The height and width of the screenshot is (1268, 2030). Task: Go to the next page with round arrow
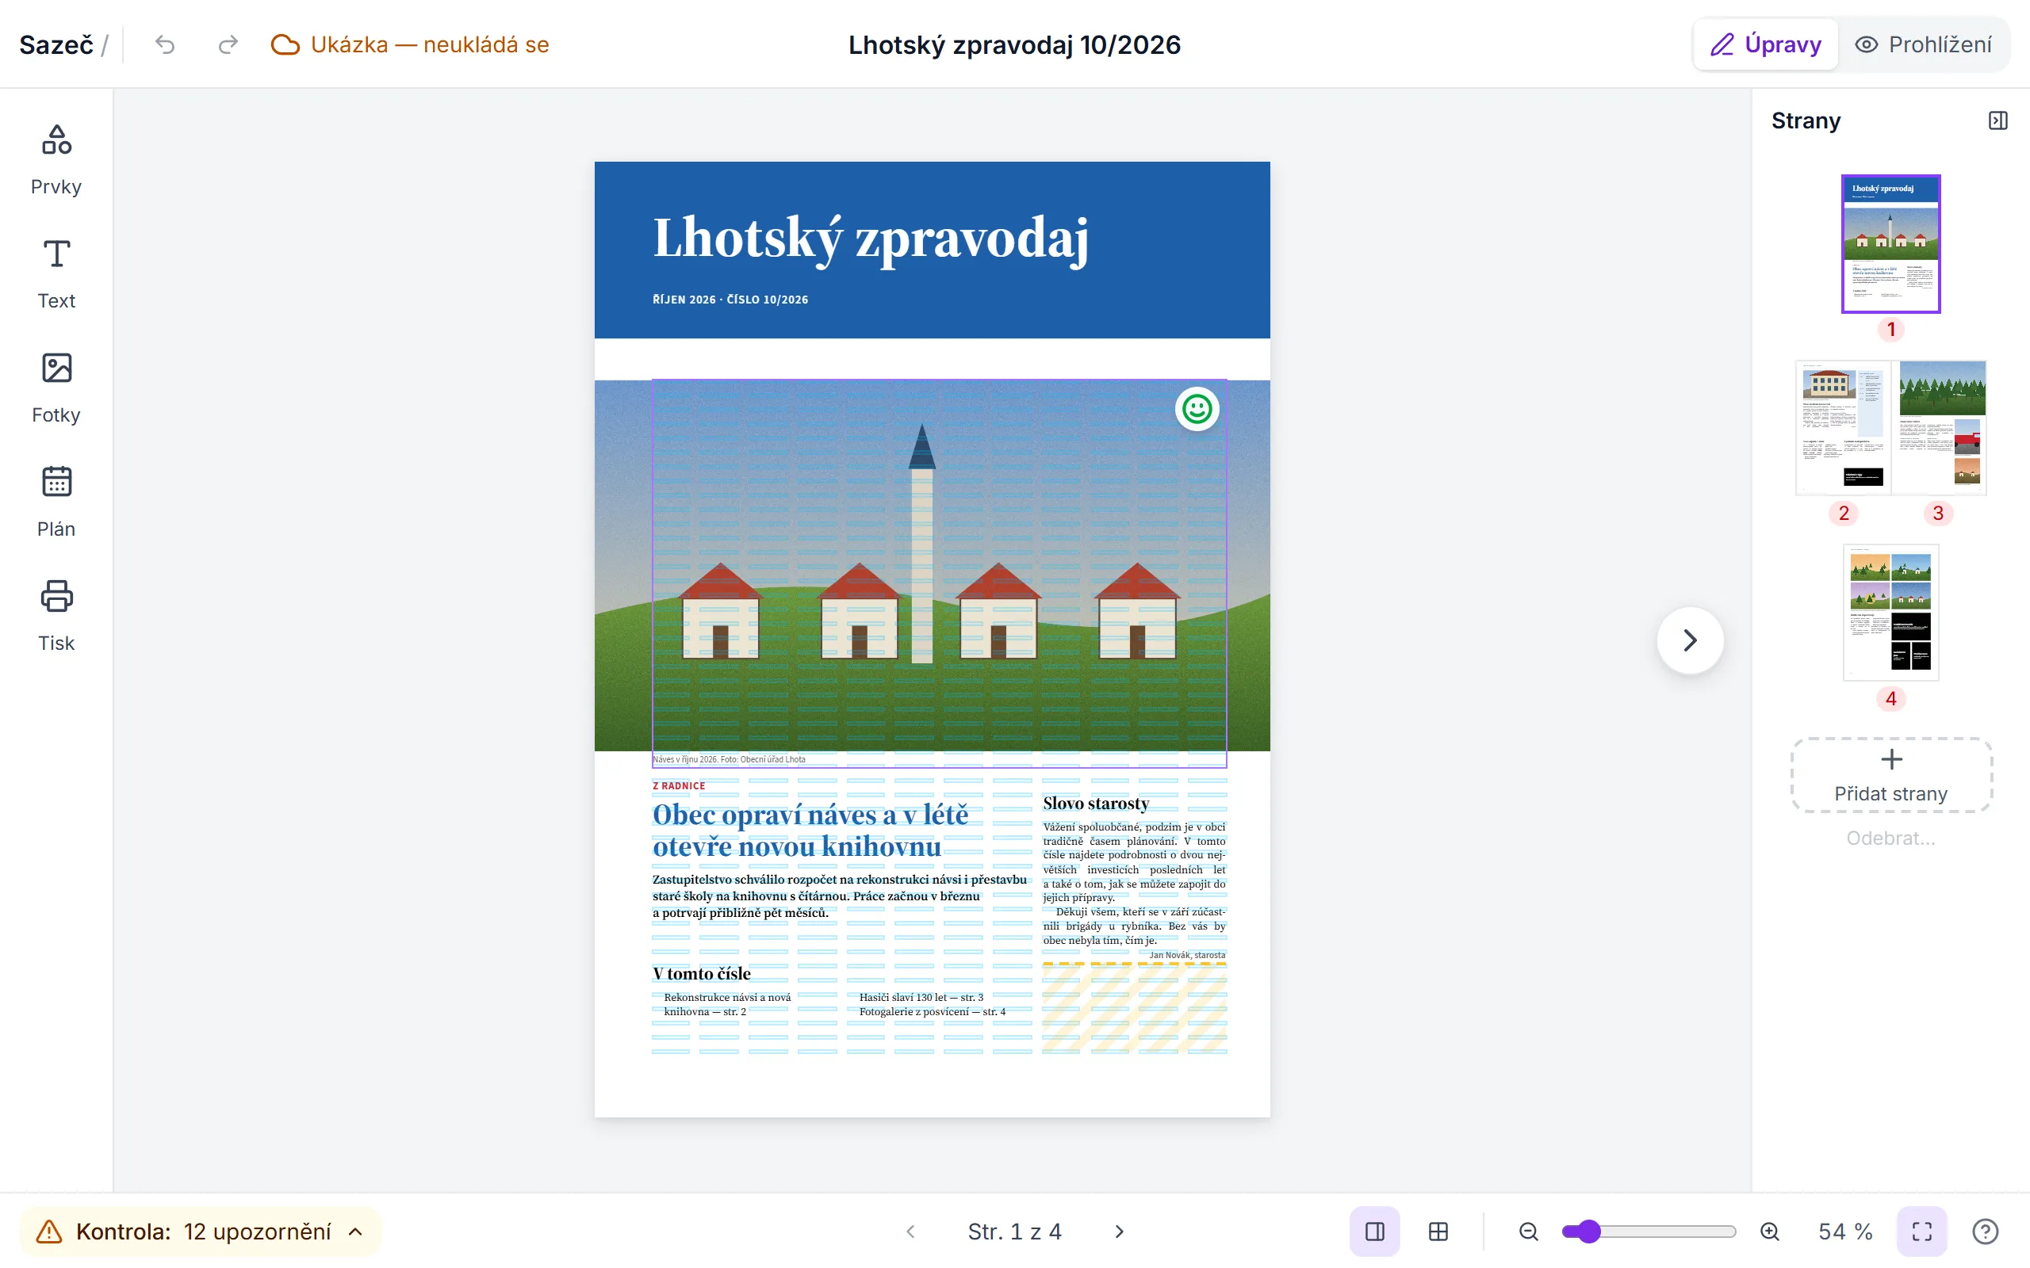click(1691, 640)
